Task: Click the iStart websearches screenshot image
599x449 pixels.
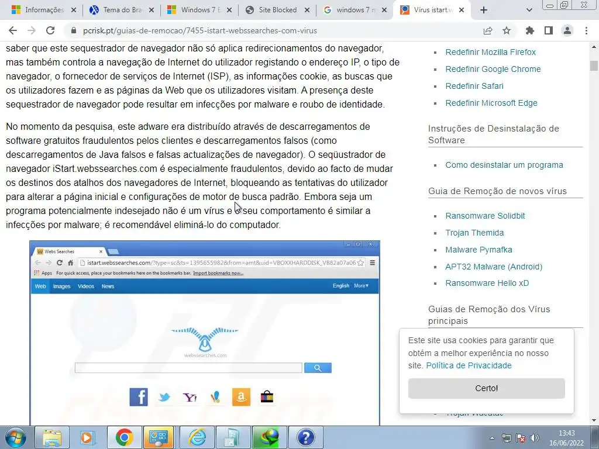Action: point(205,333)
